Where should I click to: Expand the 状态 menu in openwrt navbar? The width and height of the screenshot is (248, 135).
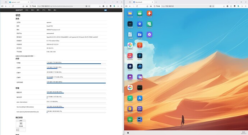(27, 10)
